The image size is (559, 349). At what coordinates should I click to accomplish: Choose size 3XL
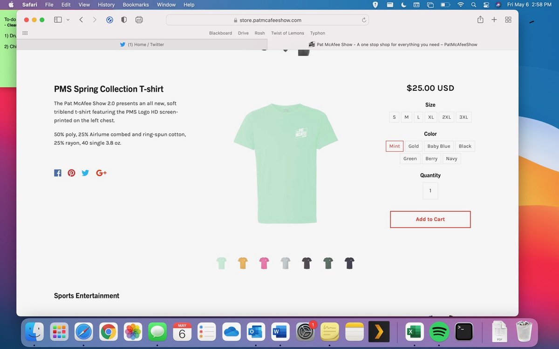[464, 117]
